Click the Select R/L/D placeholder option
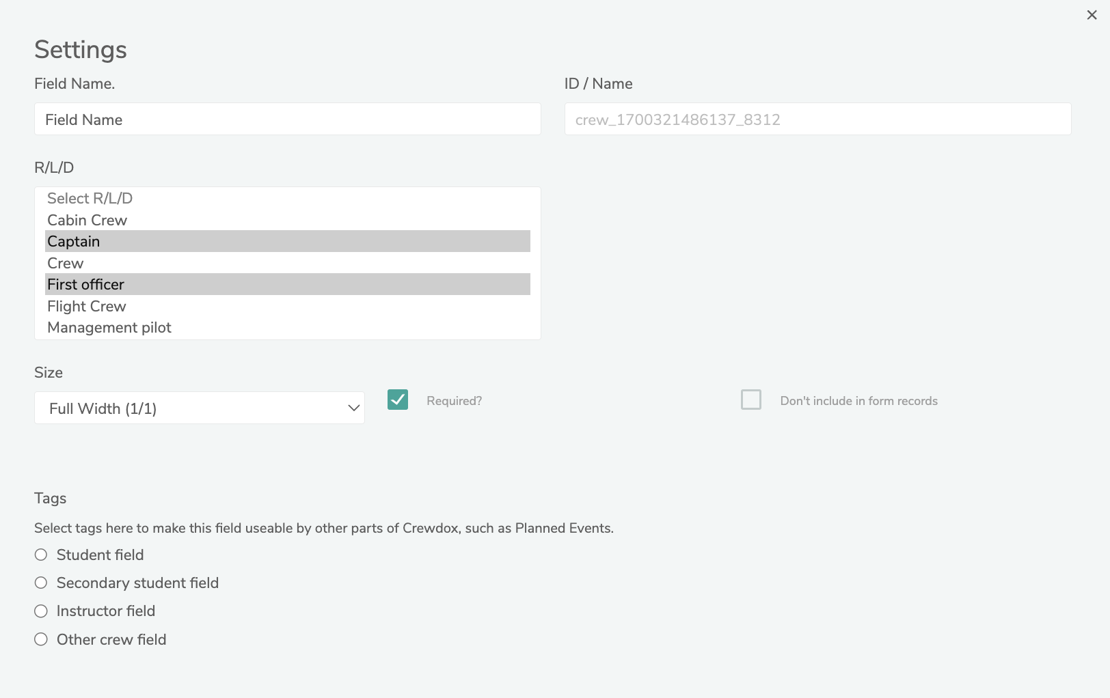This screenshot has width=1110, height=698. (90, 199)
